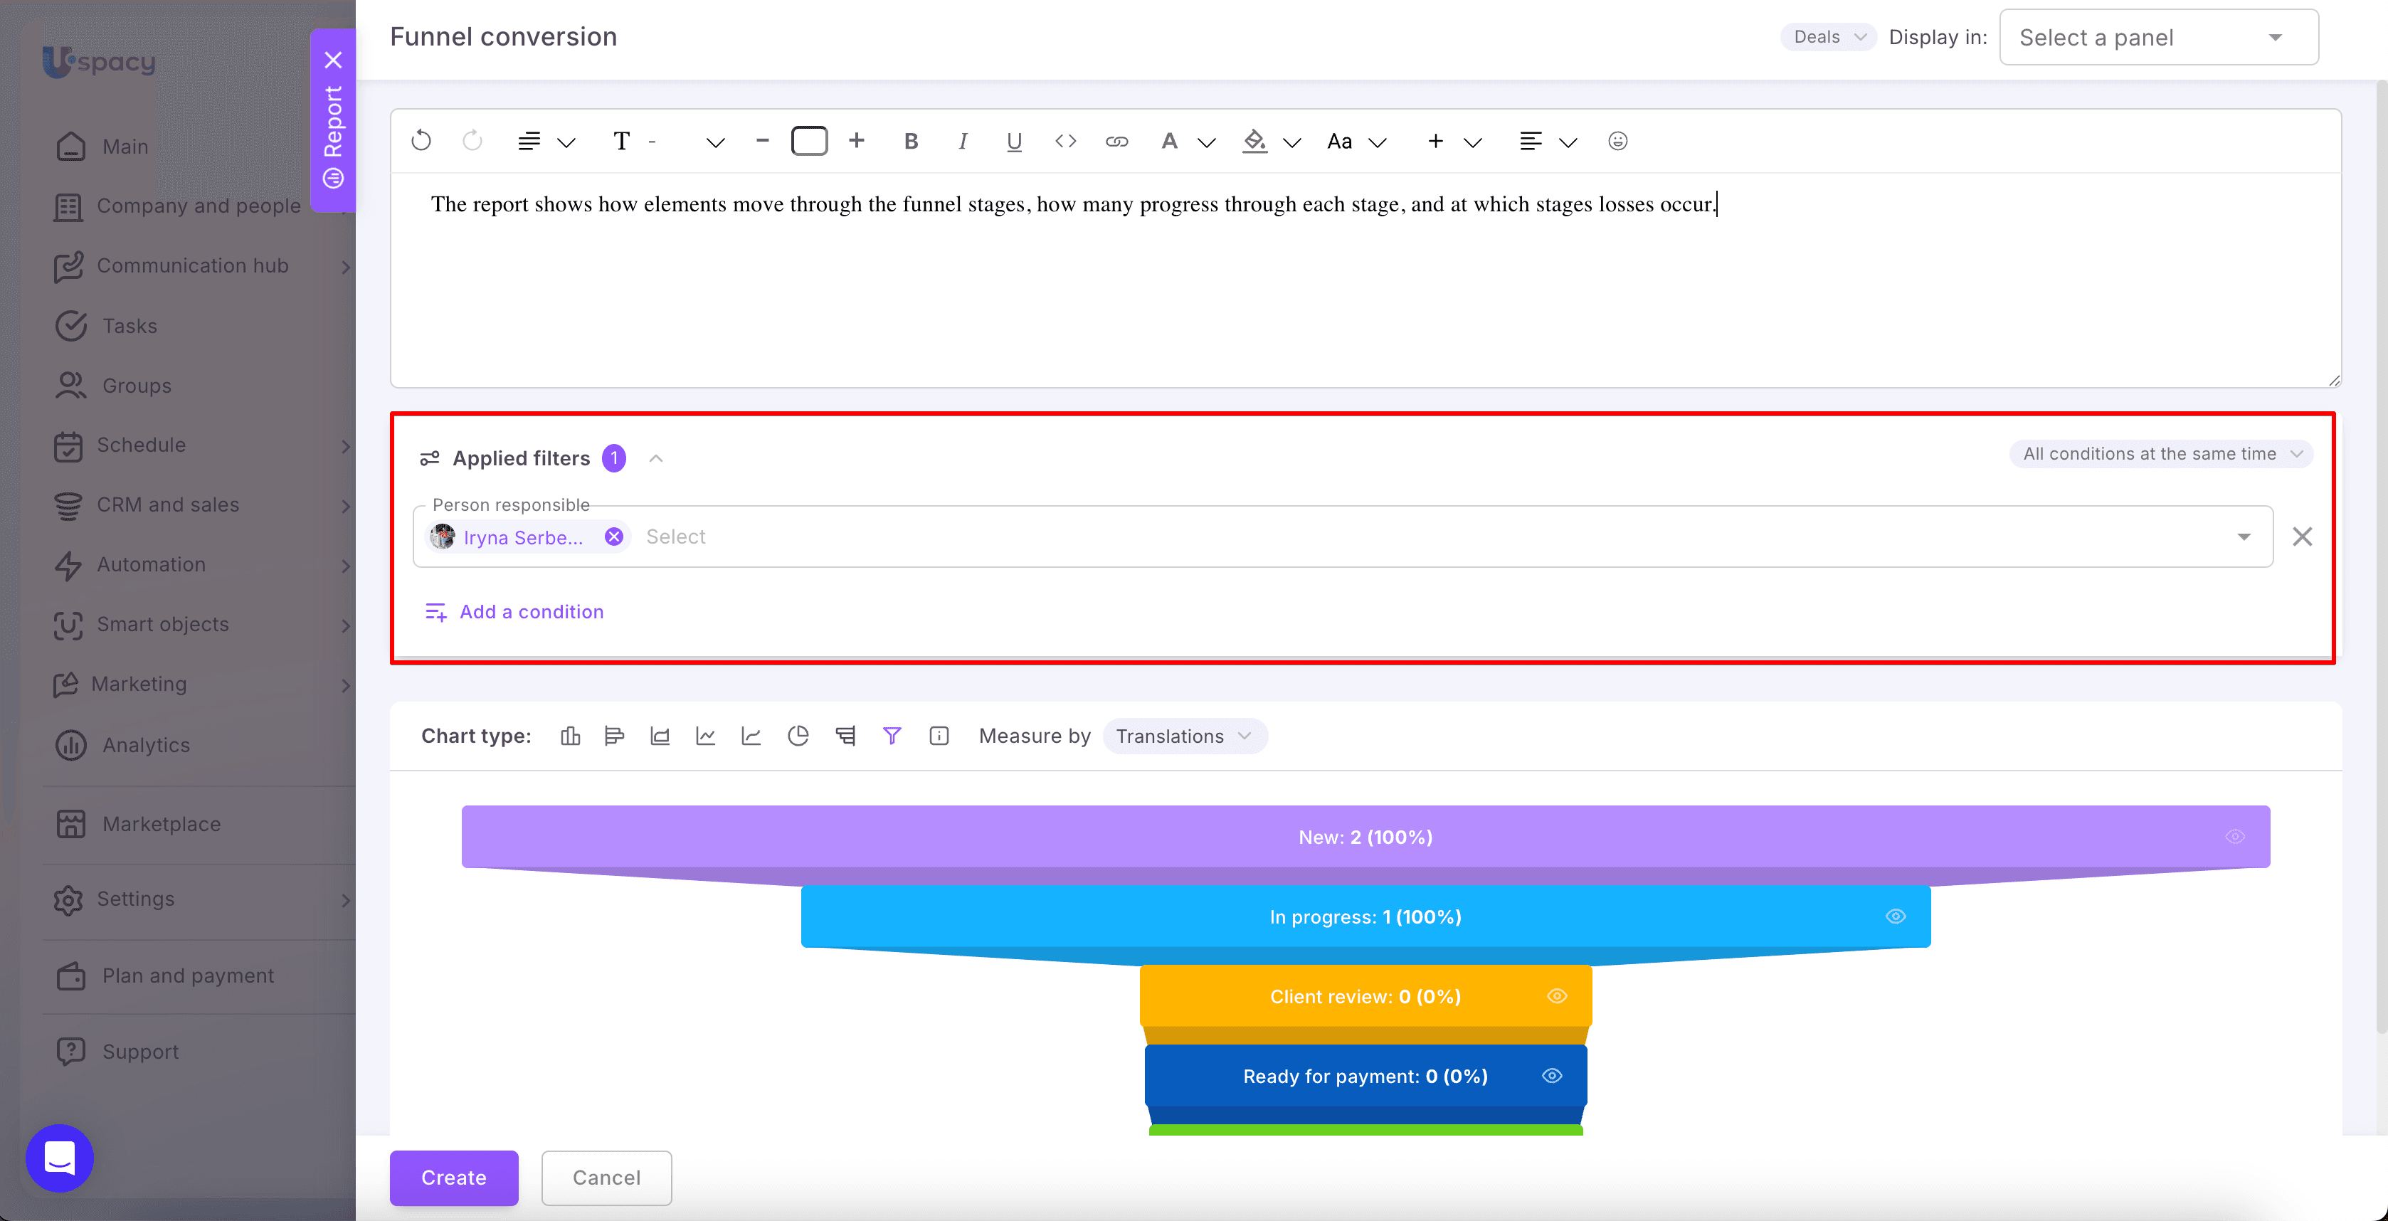Open background fill color dropdown
Screen dimensions: 2388x1221
(x=1271, y=141)
